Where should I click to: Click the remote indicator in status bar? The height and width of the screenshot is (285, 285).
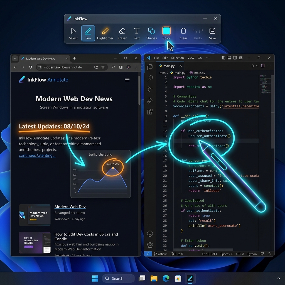click(x=148, y=254)
